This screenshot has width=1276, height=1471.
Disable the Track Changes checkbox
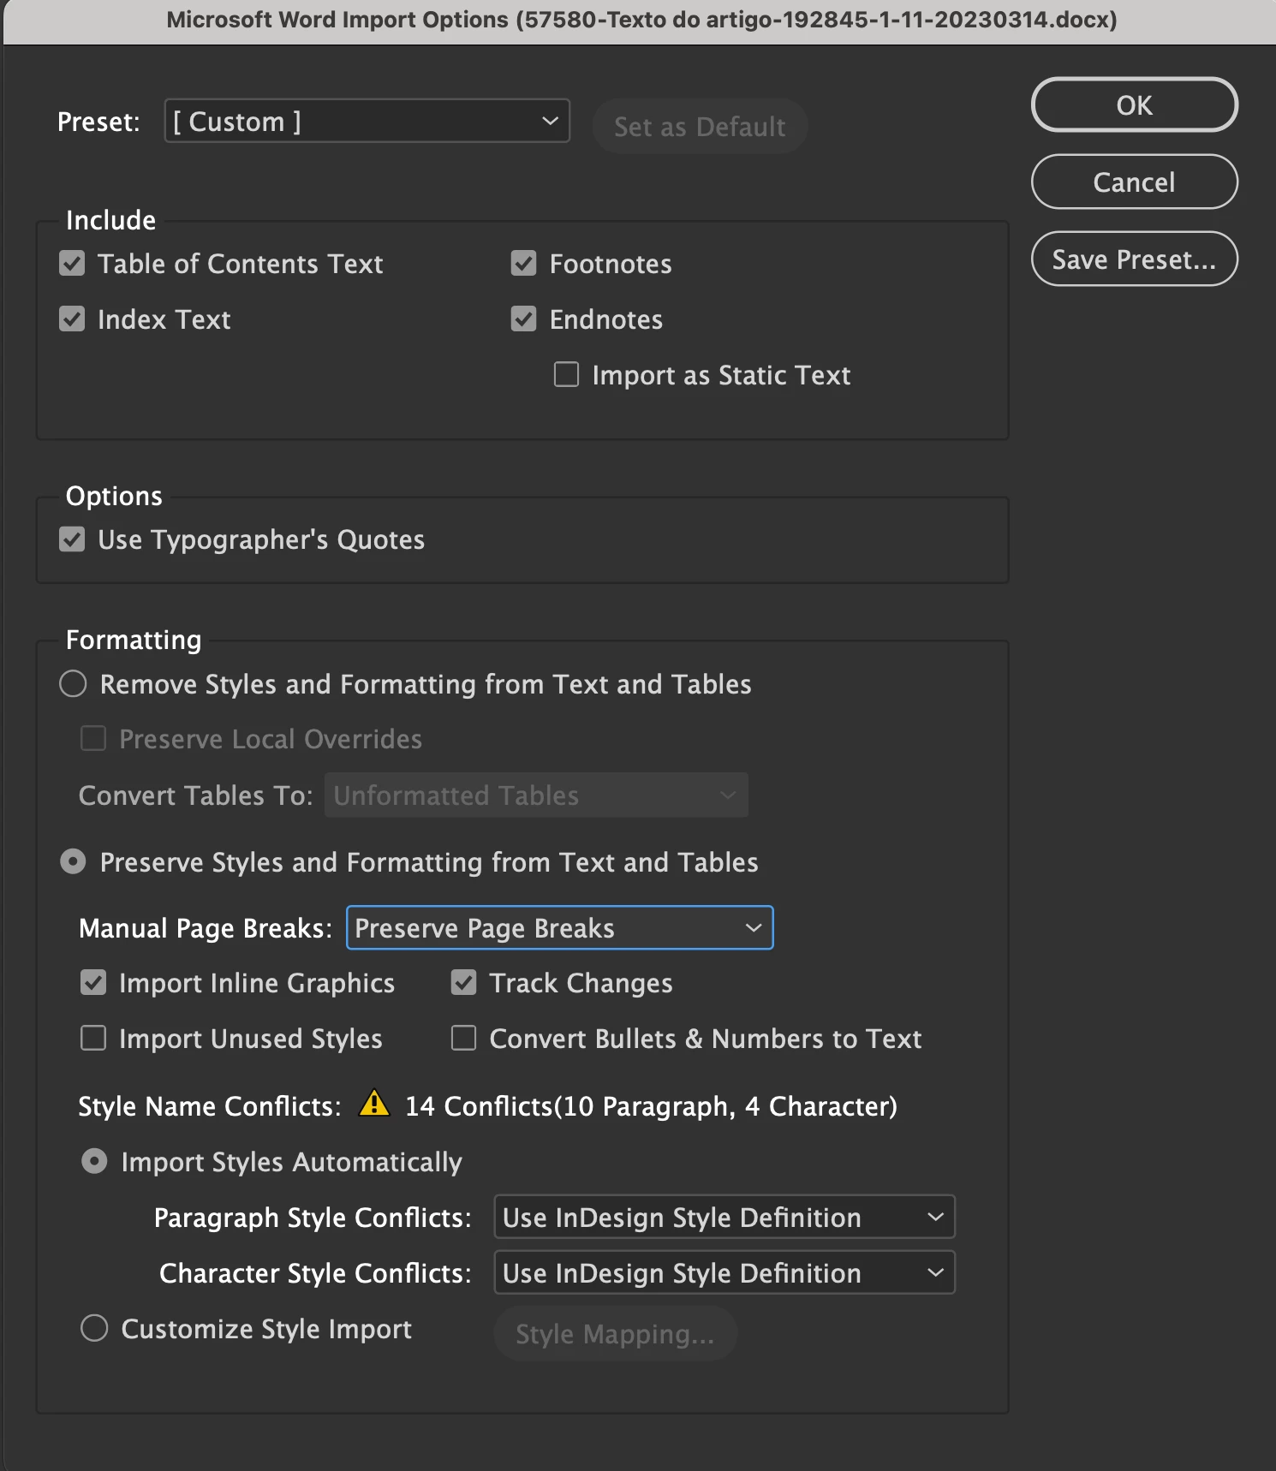(x=463, y=982)
